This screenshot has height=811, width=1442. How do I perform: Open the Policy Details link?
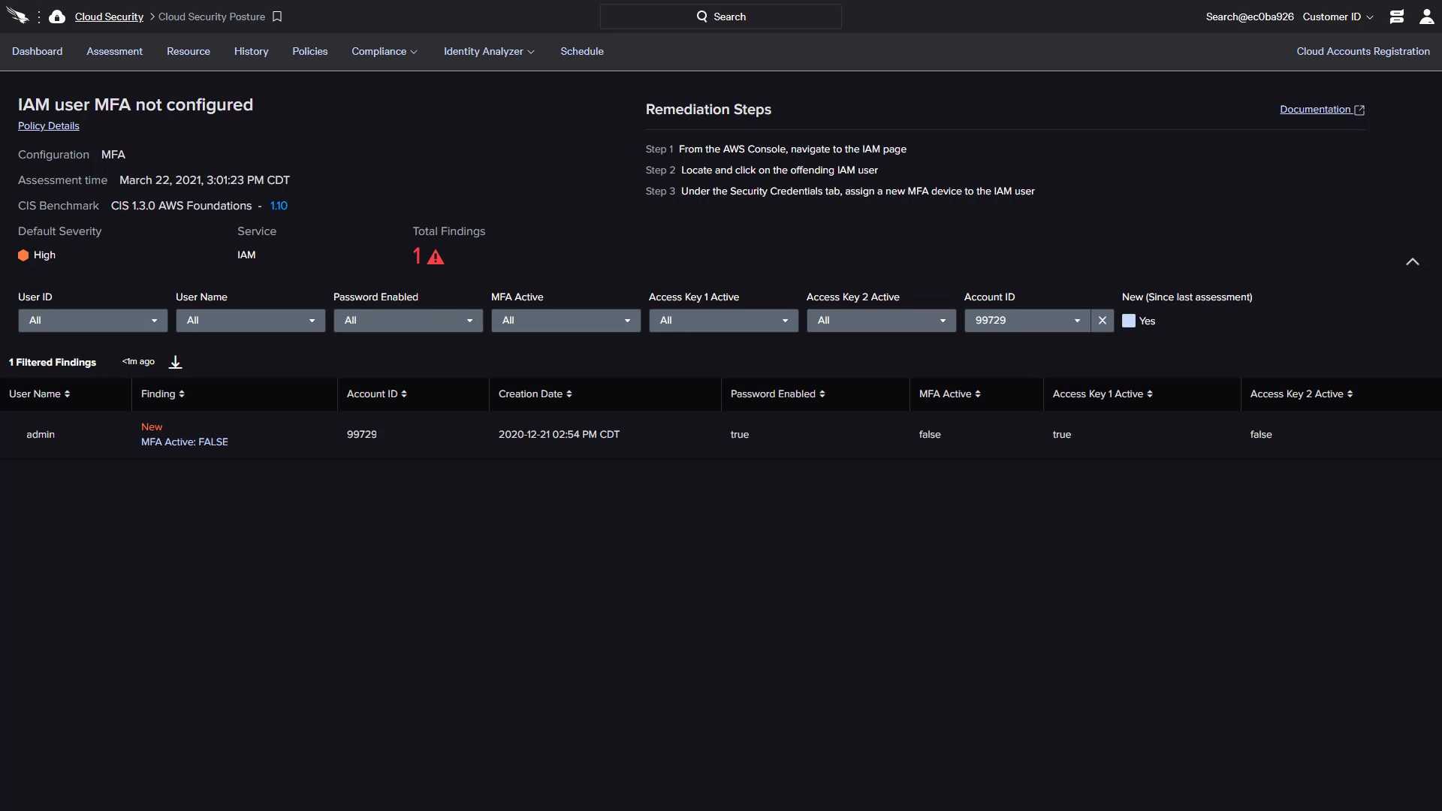click(49, 126)
